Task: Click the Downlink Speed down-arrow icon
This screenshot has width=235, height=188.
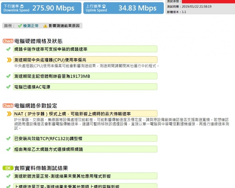Action: pyautogui.click(x=22, y=6)
